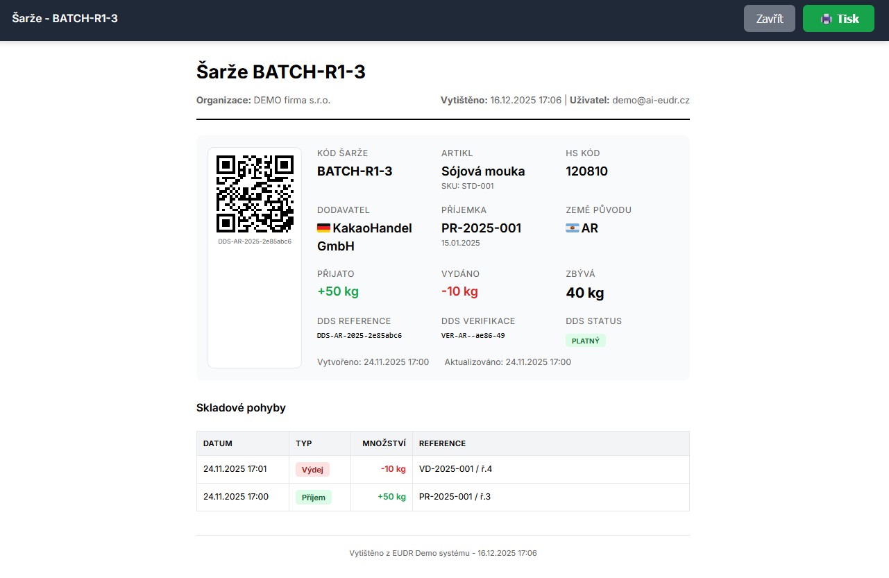The height and width of the screenshot is (578, 889).
Task: Click the green Tisk print button
Action: pos(838,19)
